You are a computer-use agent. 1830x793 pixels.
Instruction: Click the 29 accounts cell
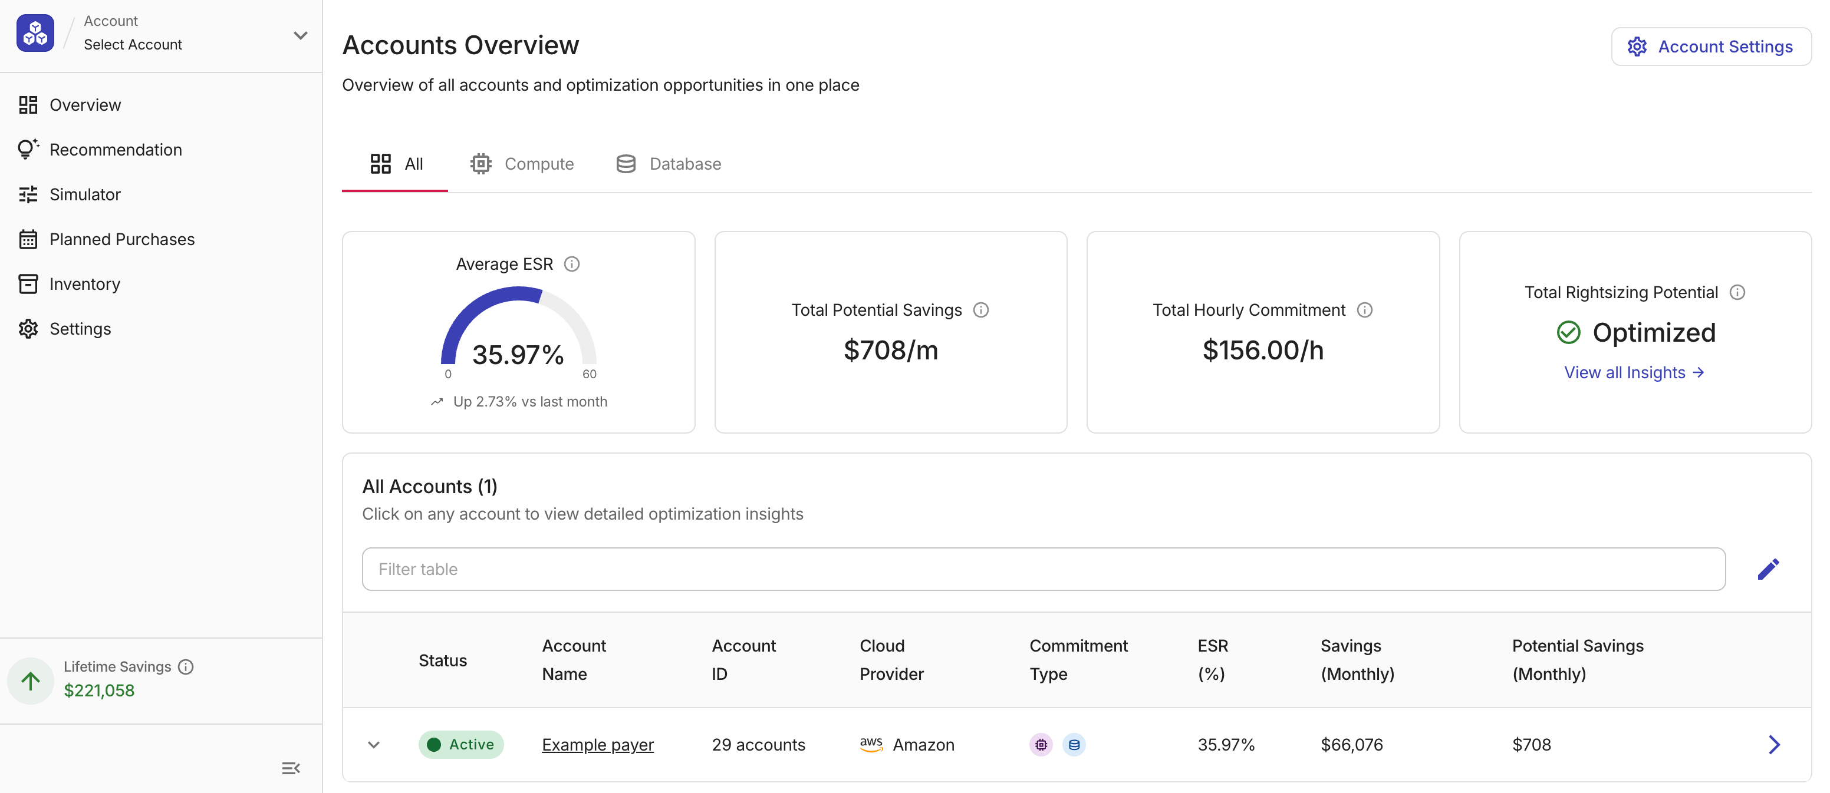(x=758, y=745)
